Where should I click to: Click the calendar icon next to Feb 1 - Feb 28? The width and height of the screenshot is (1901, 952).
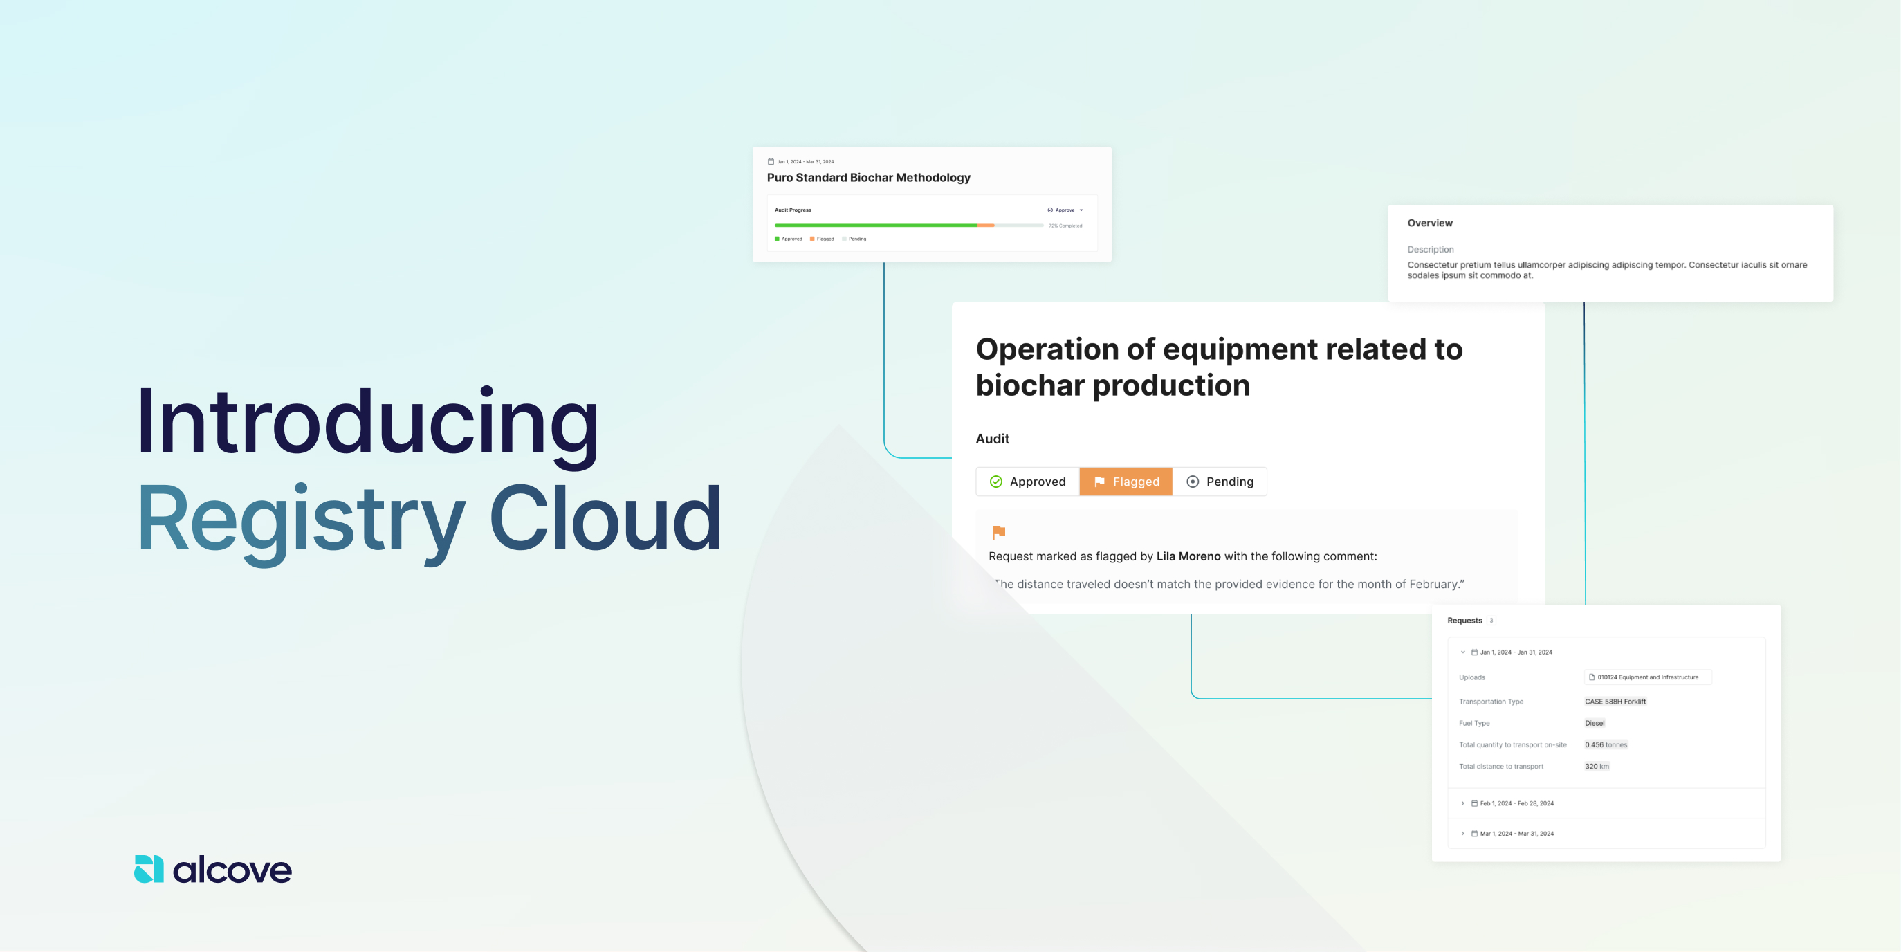pyautogui.click(x=1475, y=804)
